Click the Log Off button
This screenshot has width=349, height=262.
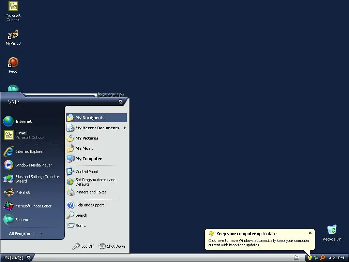click(x=83, y=246)
